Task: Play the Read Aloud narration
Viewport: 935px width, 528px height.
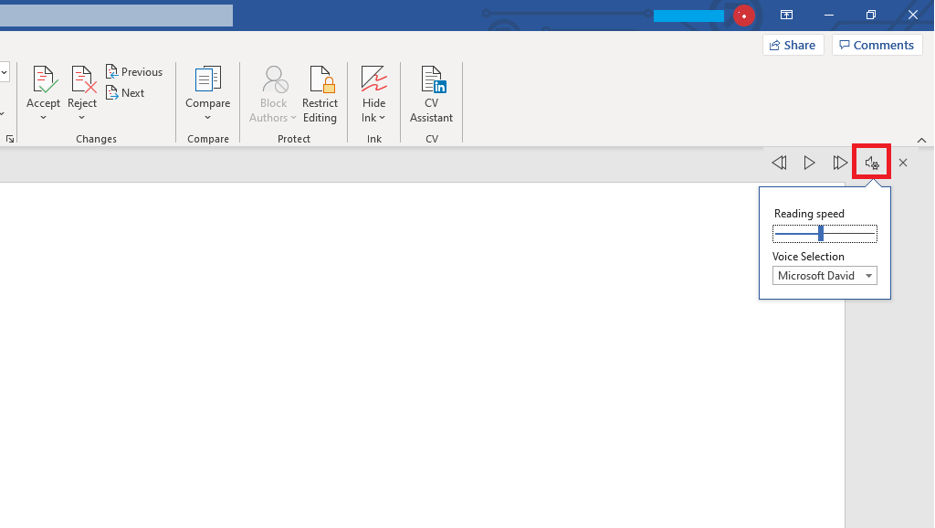Action: click(x=809, y=163)
